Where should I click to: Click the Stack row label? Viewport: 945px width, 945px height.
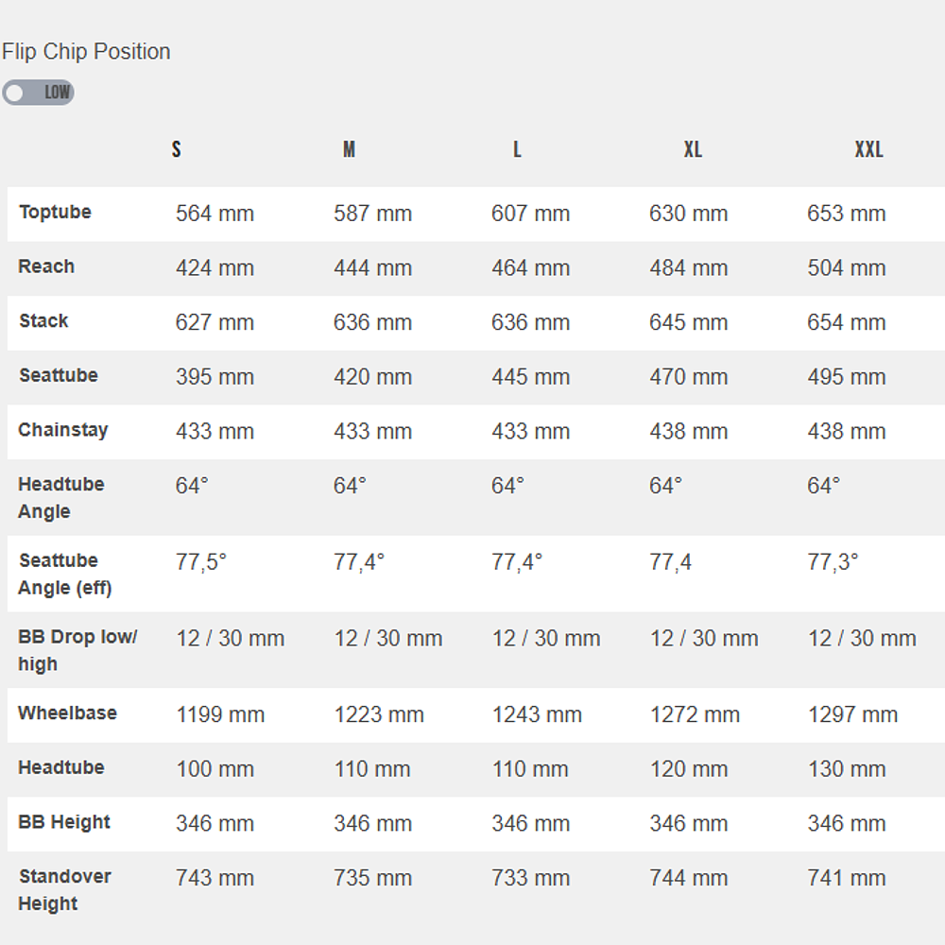[x=43, y=321]
